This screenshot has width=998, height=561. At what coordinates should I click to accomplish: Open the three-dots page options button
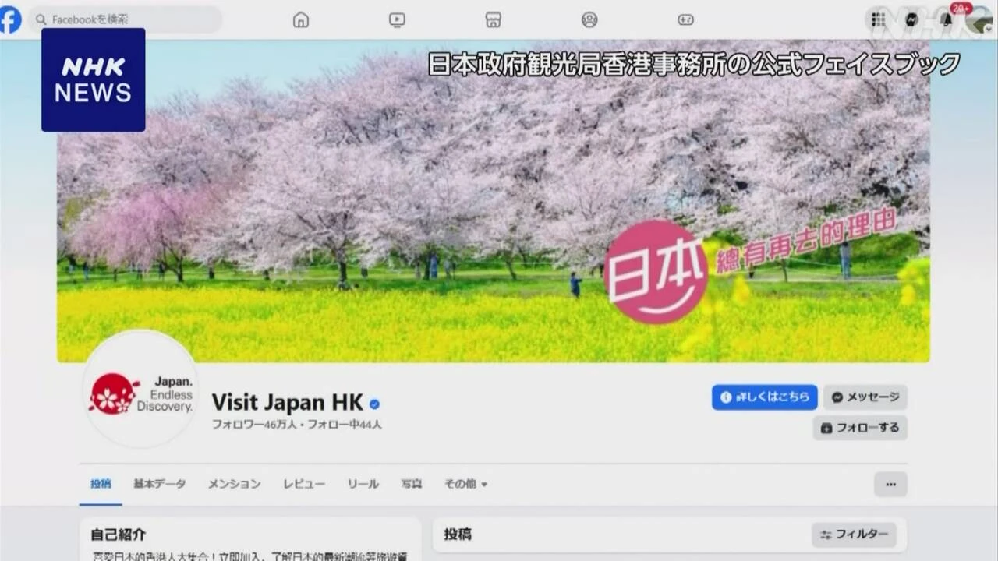tap(890, 484)
